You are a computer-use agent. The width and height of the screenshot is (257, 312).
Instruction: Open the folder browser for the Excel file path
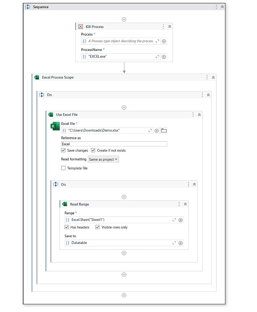(x=164, y=130)
